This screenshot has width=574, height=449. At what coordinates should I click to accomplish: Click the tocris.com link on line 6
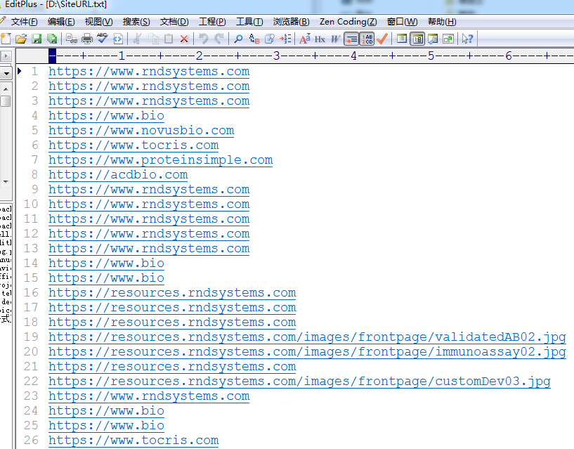click(133, 145)
